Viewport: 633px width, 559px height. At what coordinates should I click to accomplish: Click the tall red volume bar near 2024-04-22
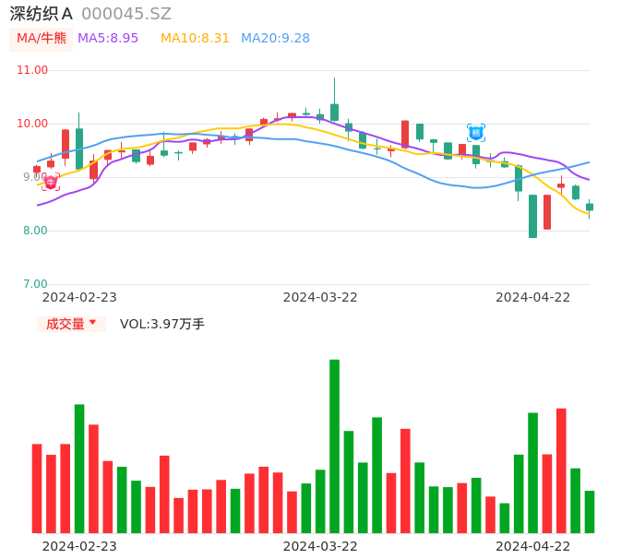(561, 470)
